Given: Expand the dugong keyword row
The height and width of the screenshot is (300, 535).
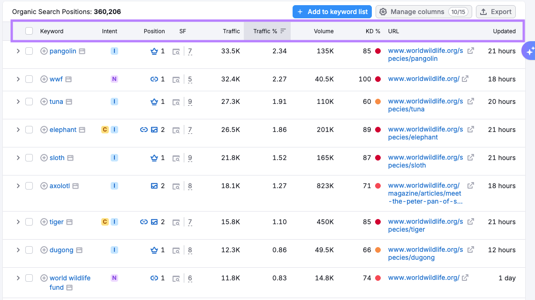Looking at the screenshot, I should pyautogui.click(x=18, y=250).
